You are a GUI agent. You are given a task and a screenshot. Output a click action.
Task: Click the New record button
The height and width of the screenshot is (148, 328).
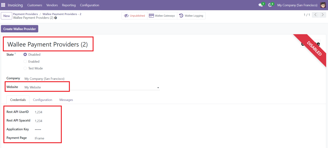tap(7, 16)
